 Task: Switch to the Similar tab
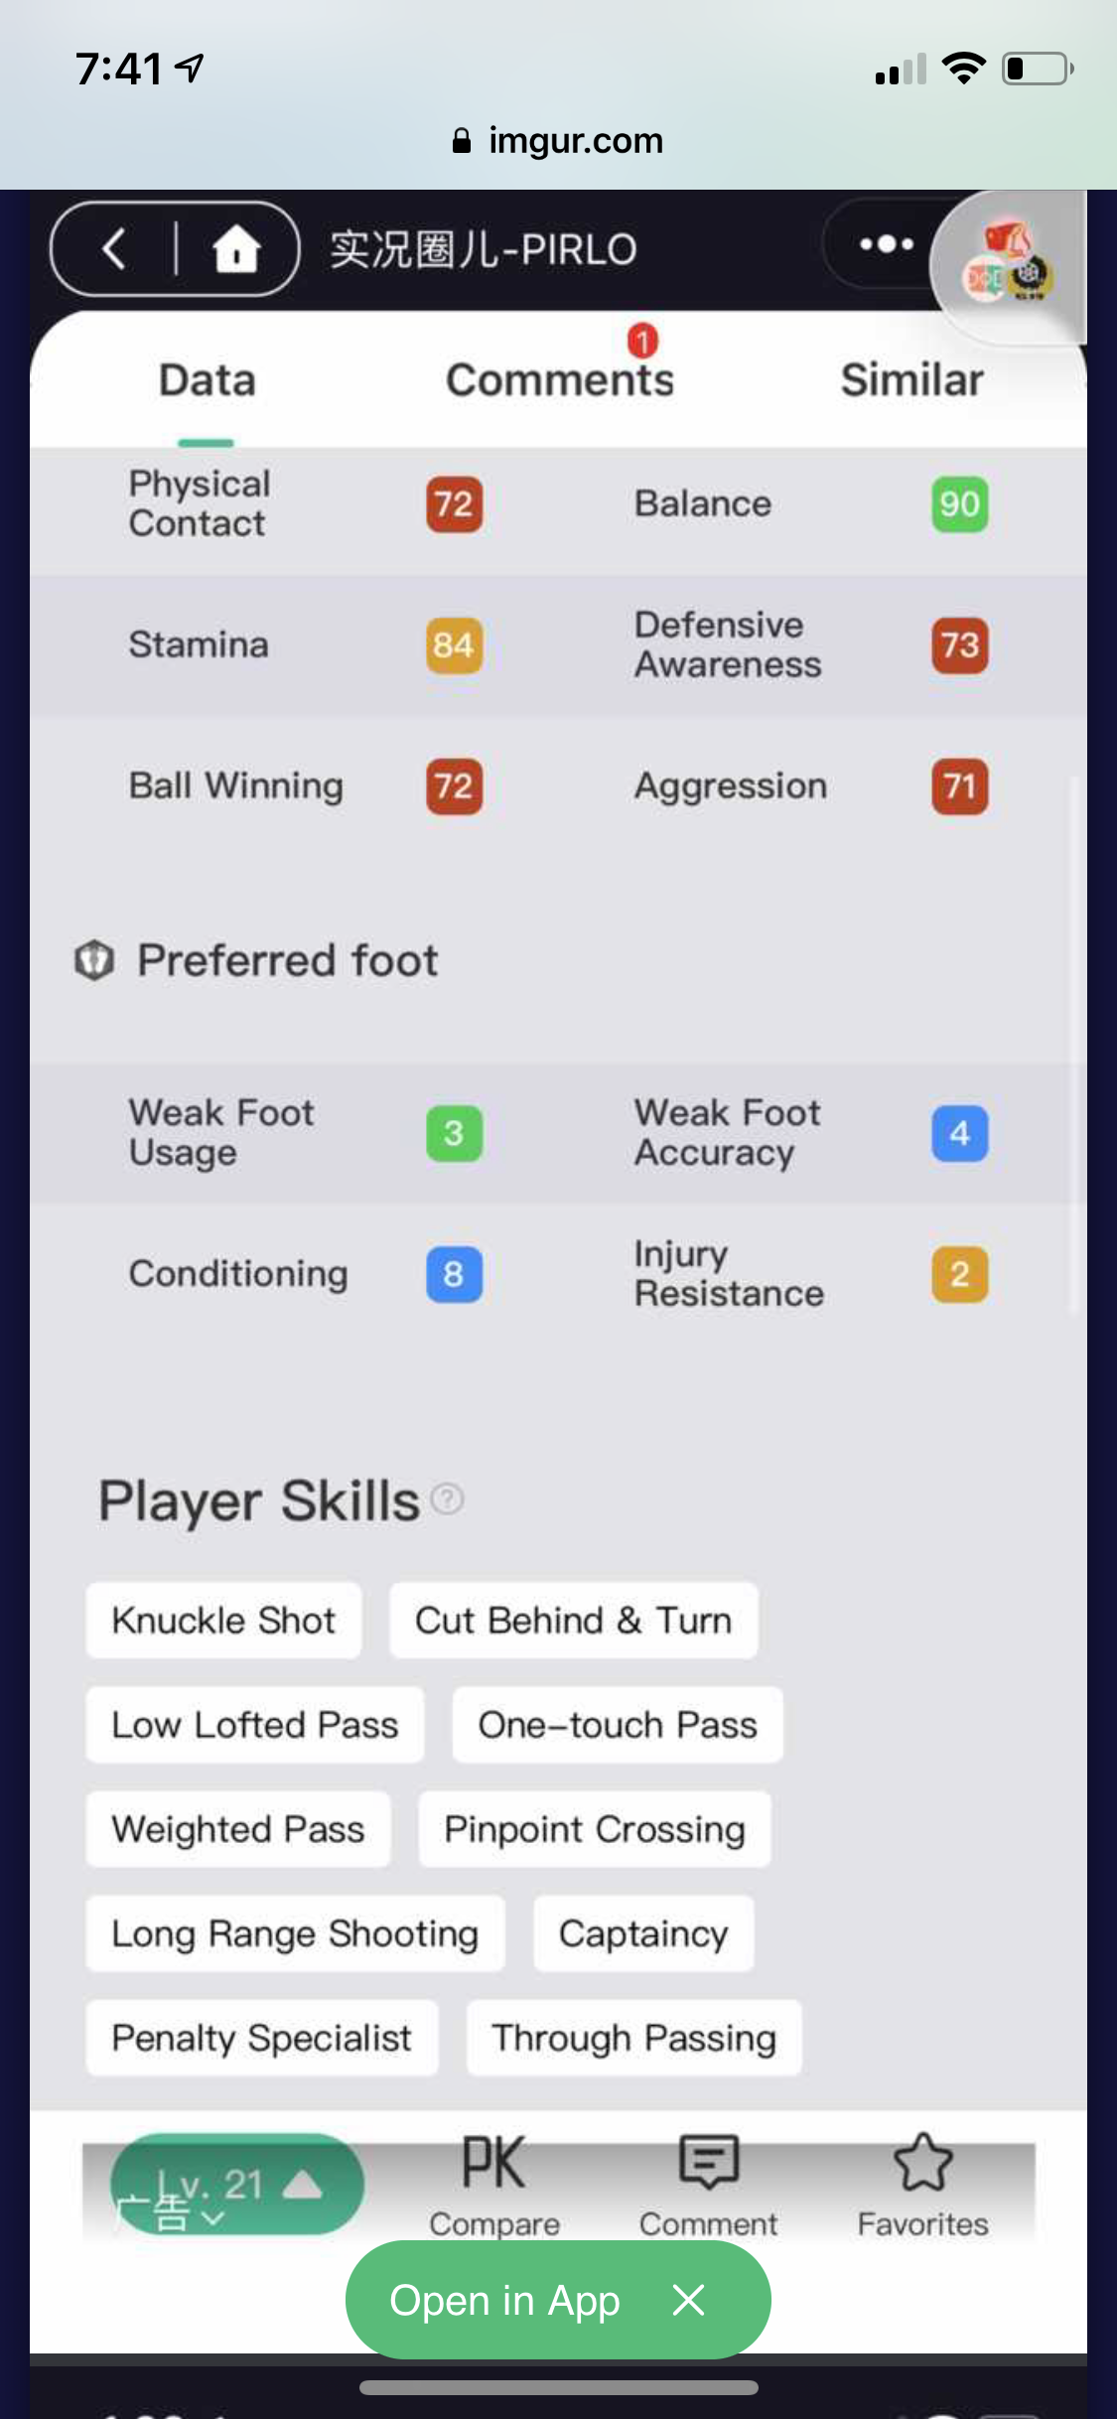pos(912,380)
